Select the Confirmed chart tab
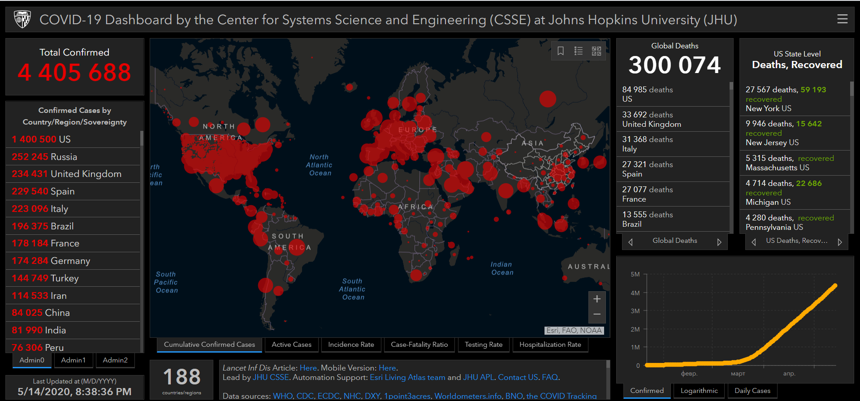This screenshot has height=401, width=860. pyautogui.click(x=647, y=391)
